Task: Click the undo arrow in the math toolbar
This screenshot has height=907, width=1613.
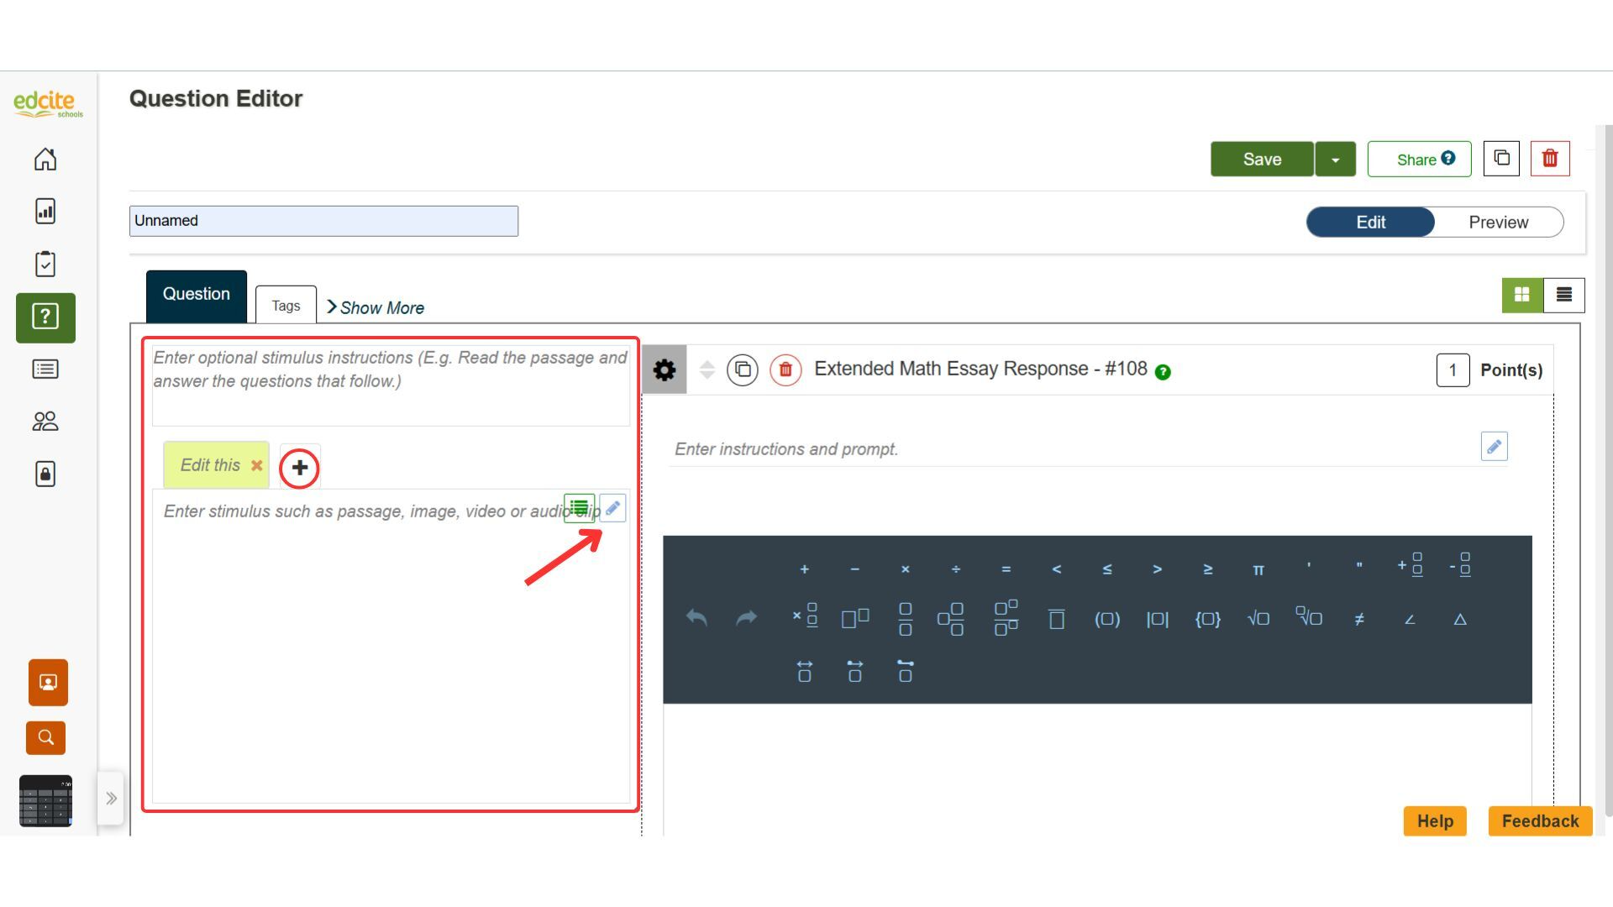Action: 696,619
